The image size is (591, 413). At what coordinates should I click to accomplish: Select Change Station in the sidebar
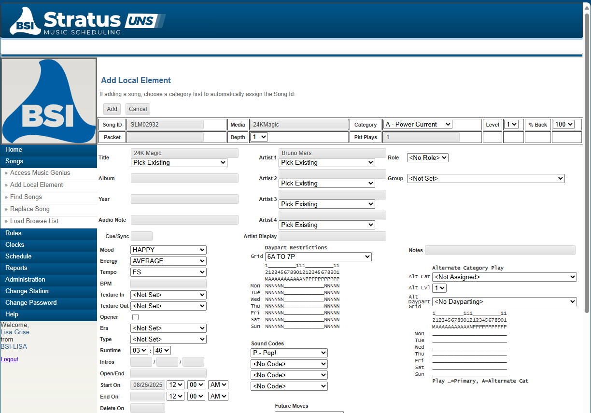[x=49, y=291]
